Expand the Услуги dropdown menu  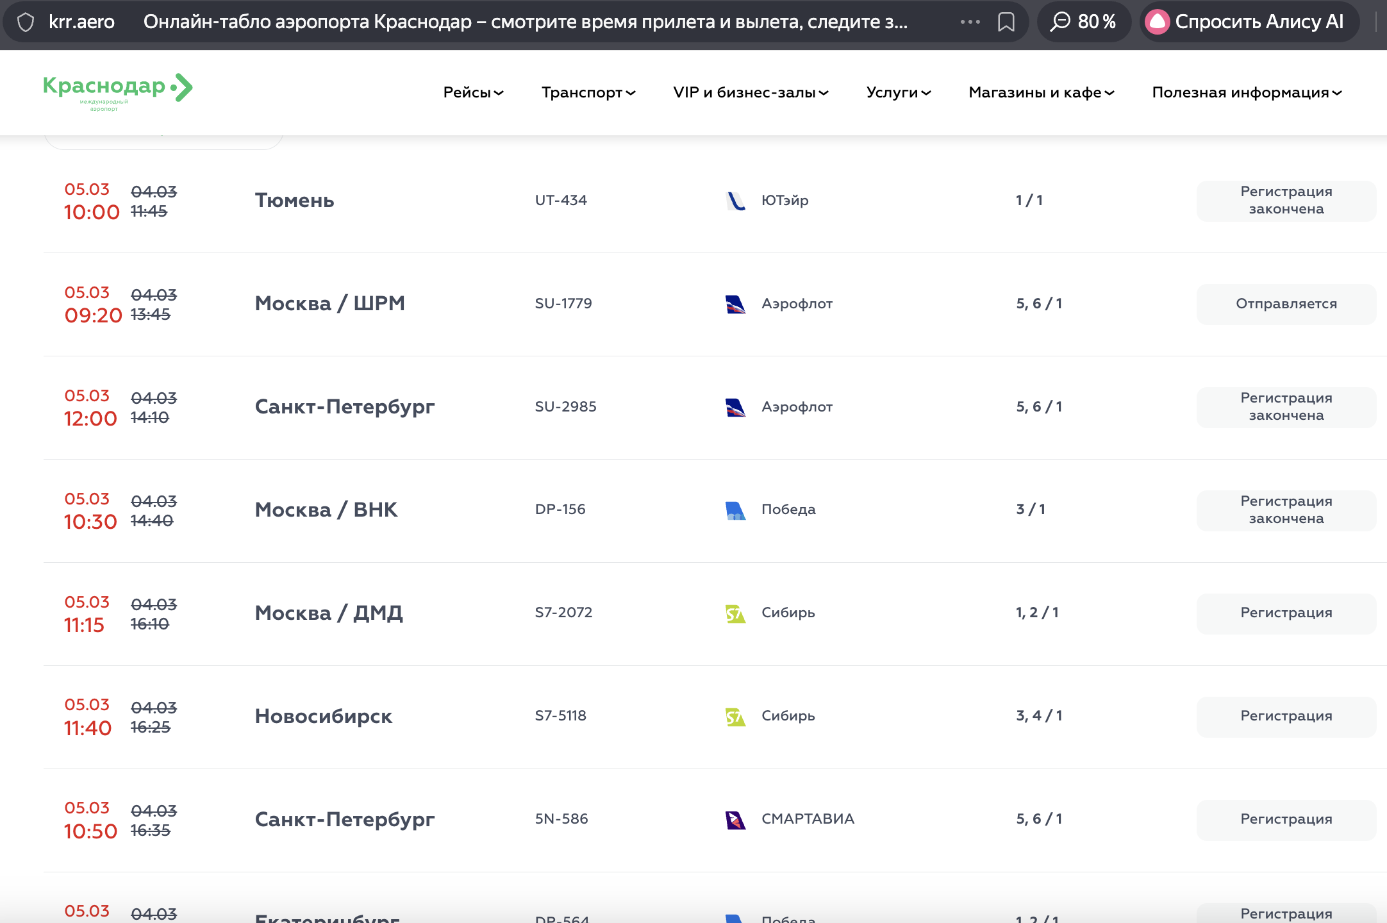[898, 93]
